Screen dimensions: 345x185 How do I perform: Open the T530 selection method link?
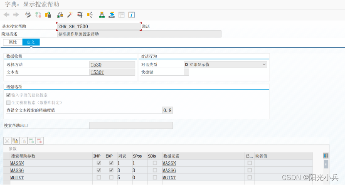click(96, 65)
